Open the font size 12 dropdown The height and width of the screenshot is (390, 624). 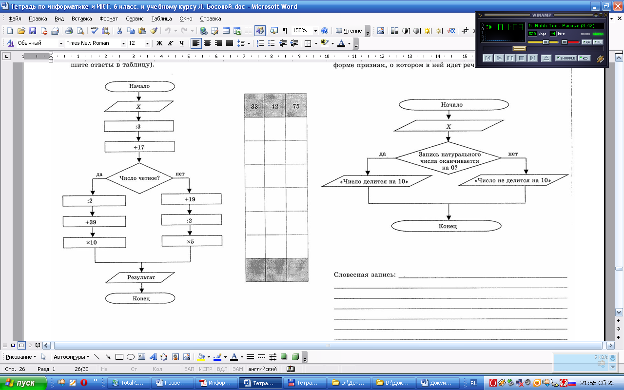(147, 43)
